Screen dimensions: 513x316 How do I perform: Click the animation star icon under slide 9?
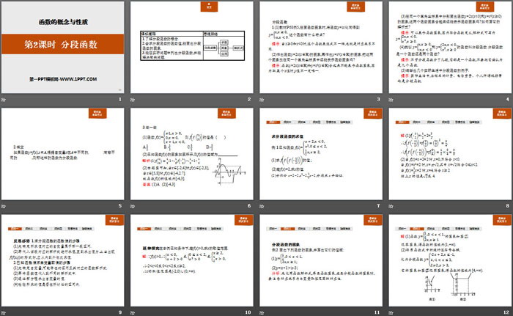click(3, 313)
